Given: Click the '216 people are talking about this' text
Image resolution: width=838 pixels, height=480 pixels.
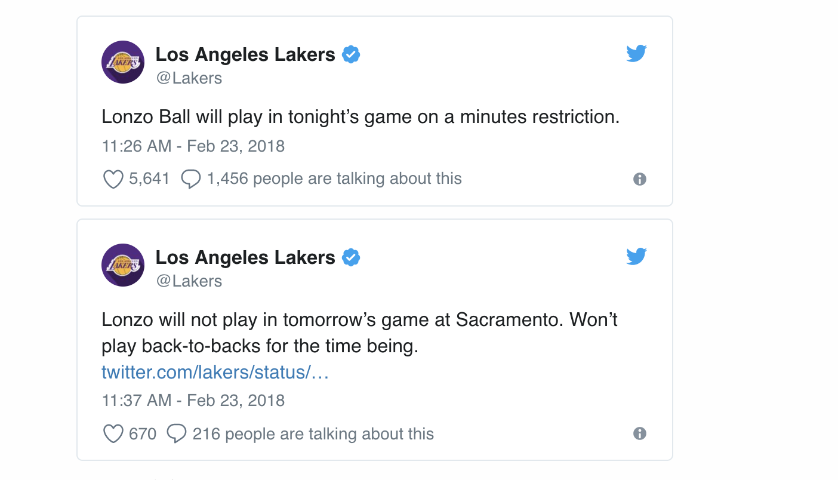Looking at the screenshot, I should pos(313,434).
